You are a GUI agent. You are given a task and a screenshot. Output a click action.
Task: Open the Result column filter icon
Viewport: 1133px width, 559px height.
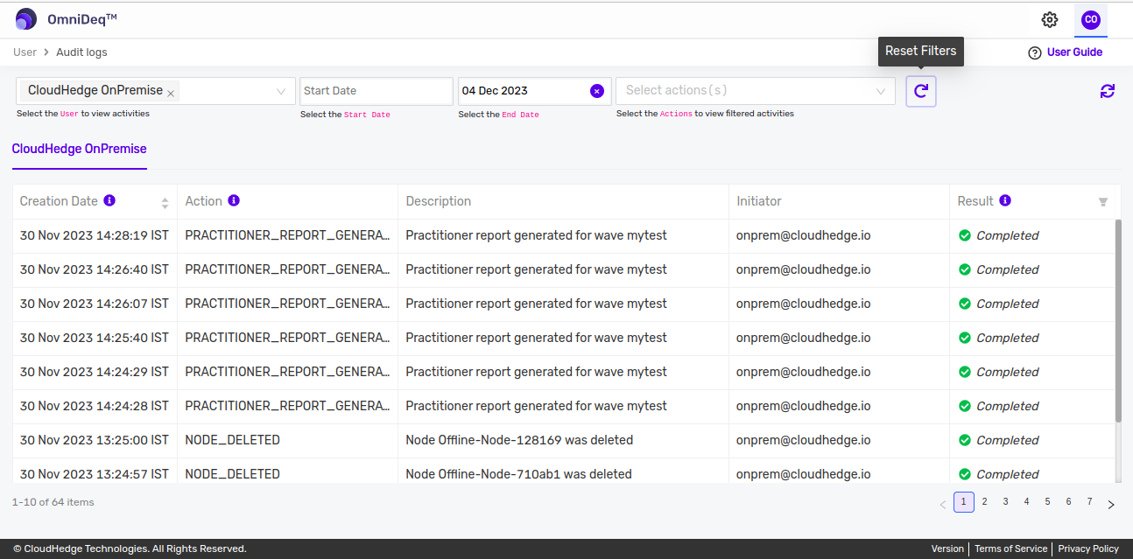[1103, 202]
